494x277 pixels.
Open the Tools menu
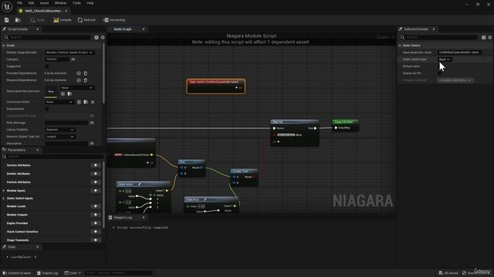(x=76, y=3)
